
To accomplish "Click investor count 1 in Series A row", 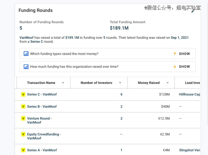I will [121, 150].
